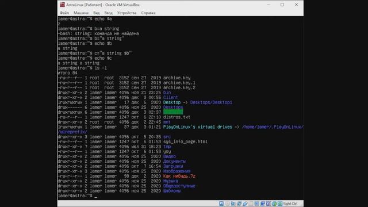Click the network adapter status icon
Image resolution: width=368 pixels, height=207 pixels.
point(239,204)
